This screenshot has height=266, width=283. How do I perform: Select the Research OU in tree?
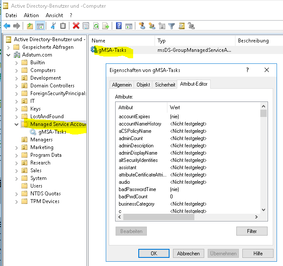pos(40,163)
